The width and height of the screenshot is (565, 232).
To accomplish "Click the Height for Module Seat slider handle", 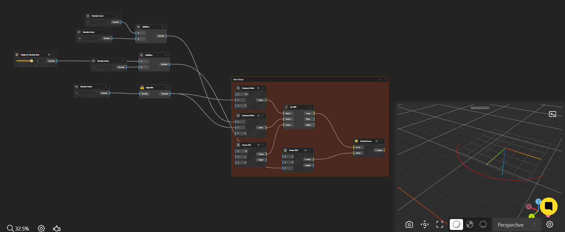I will [x=32, y=61].
